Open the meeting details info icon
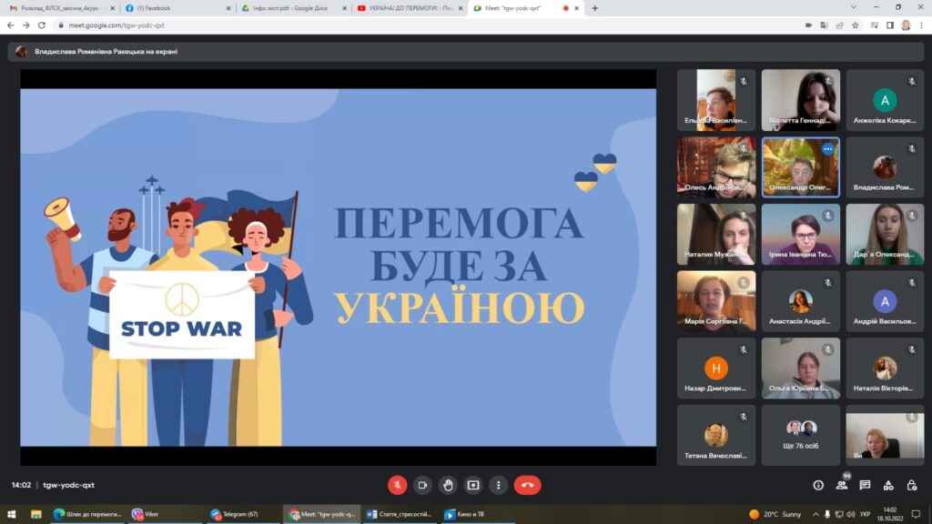This screenshot has width=932, height=524. (x=818, y=485)
